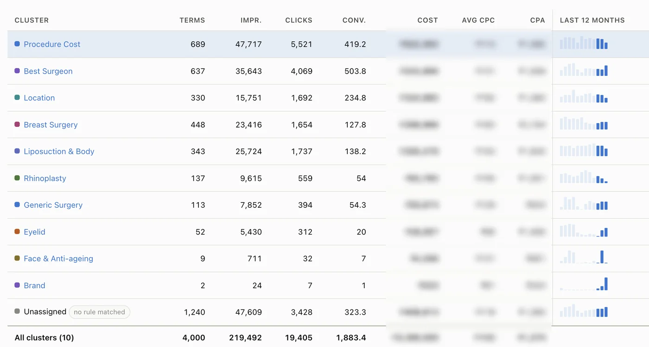Open the Brand 12-month sparkline chart
649x347 pixels.
pos(584,284)
